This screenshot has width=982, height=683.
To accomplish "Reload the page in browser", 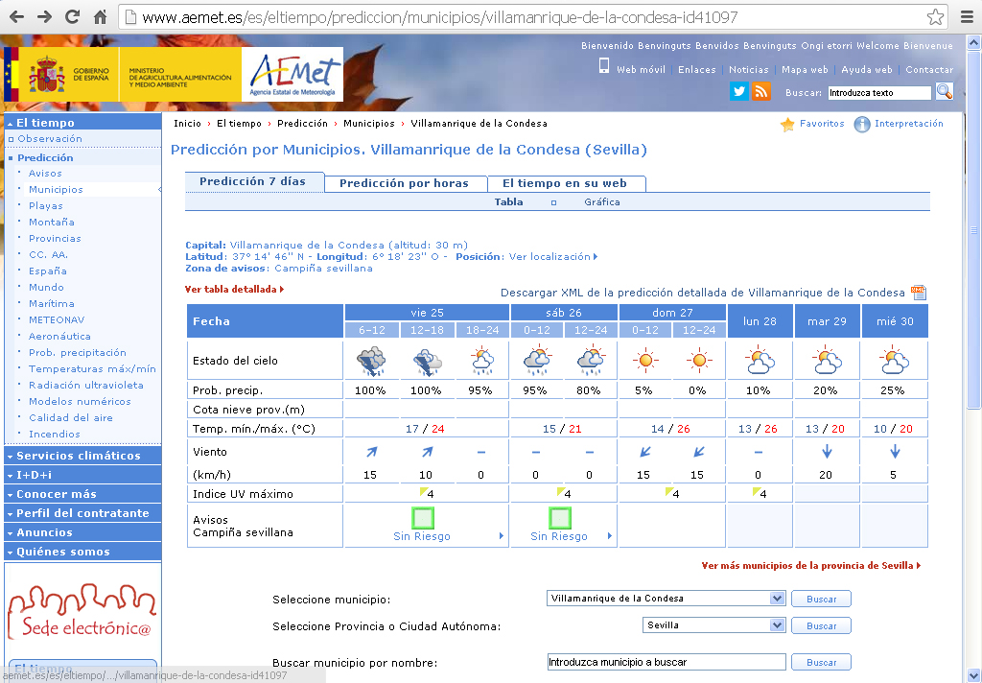I will coord(72,17).
